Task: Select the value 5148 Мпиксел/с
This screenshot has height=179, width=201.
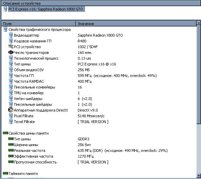Action: coord(91,116)
